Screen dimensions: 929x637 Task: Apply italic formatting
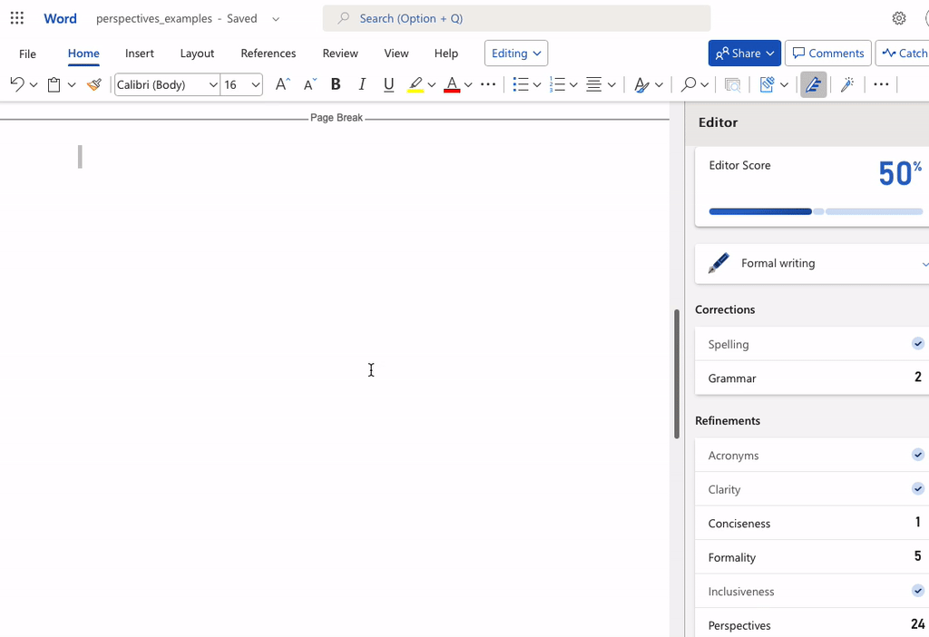[362, 83]
